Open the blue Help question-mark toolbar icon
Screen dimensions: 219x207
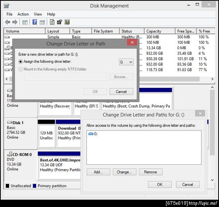[35, 22]
